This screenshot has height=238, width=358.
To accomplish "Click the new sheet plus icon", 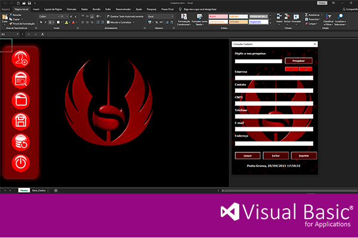I will 55,190.
